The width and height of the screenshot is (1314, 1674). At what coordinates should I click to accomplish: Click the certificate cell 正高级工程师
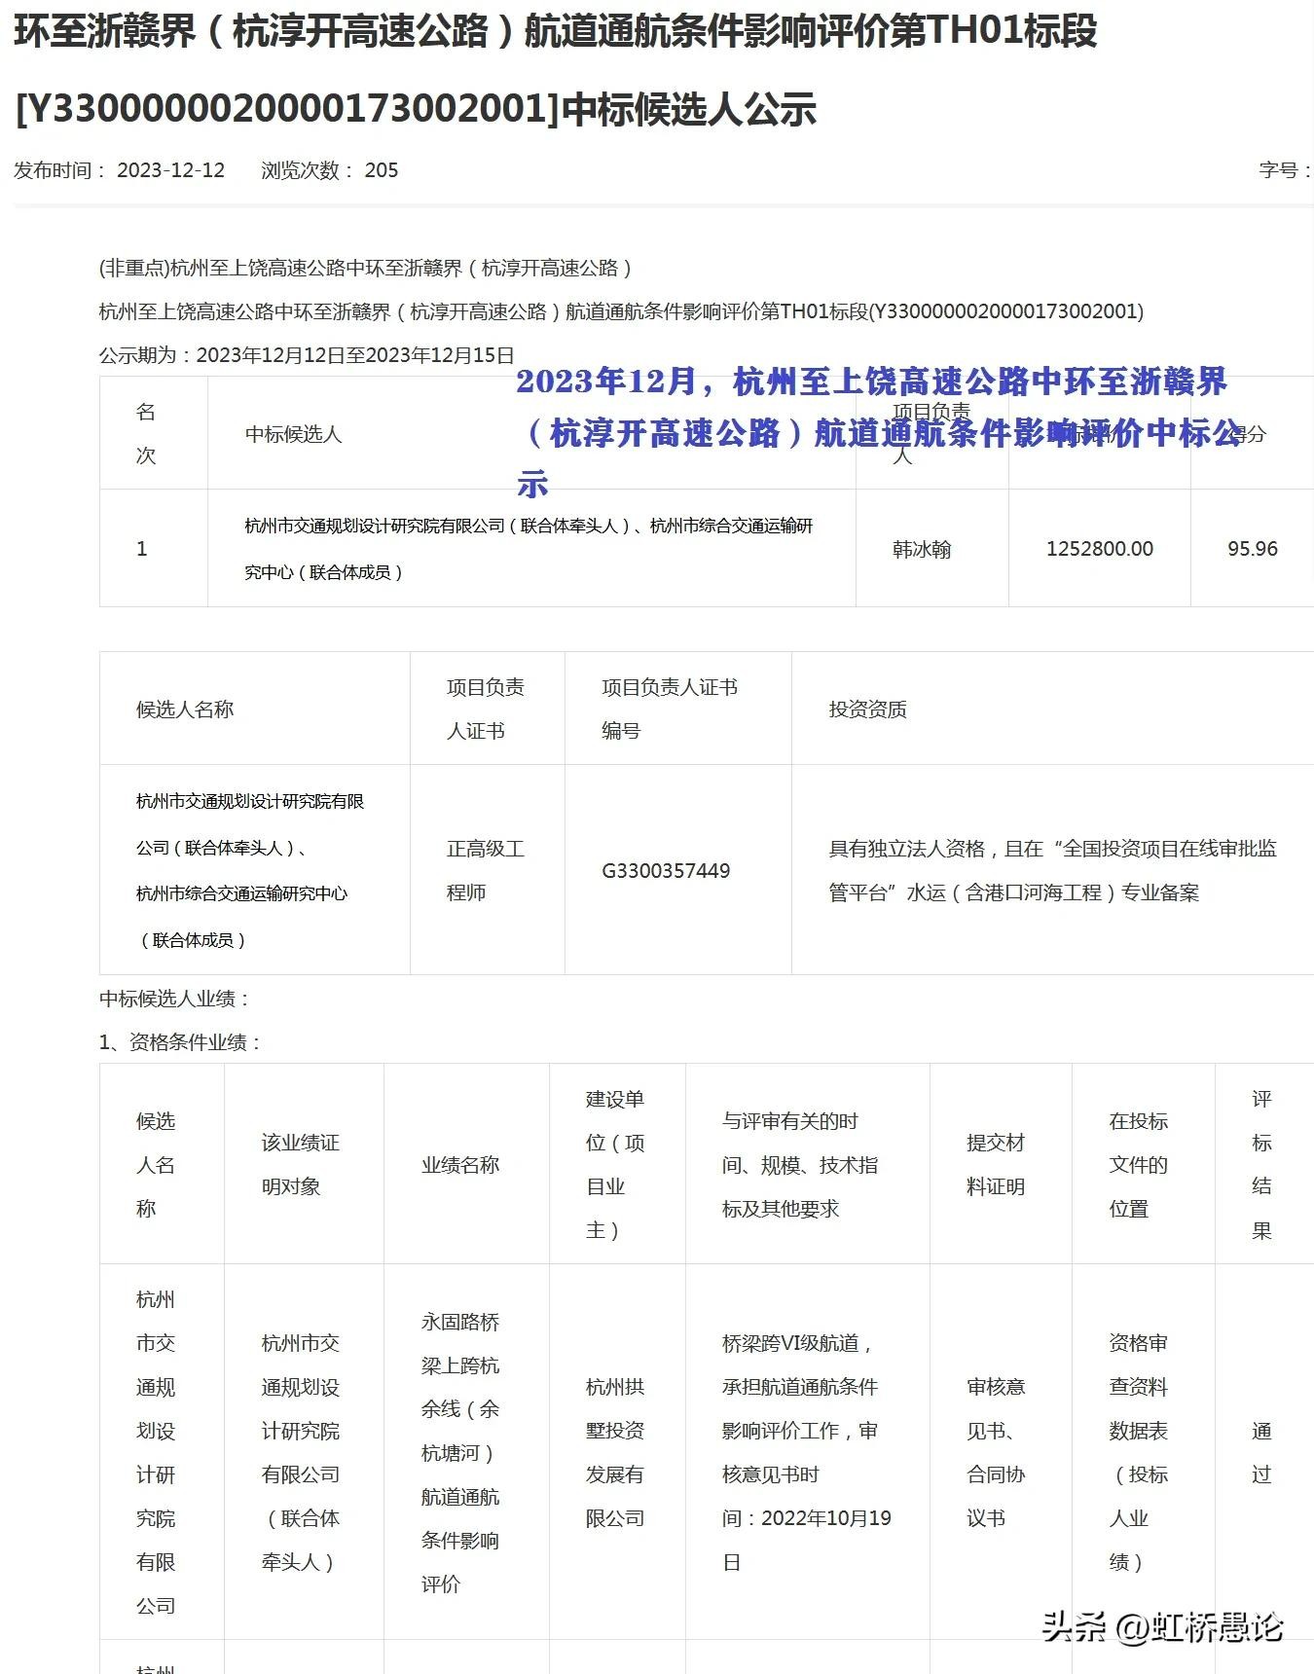point(486,870)
